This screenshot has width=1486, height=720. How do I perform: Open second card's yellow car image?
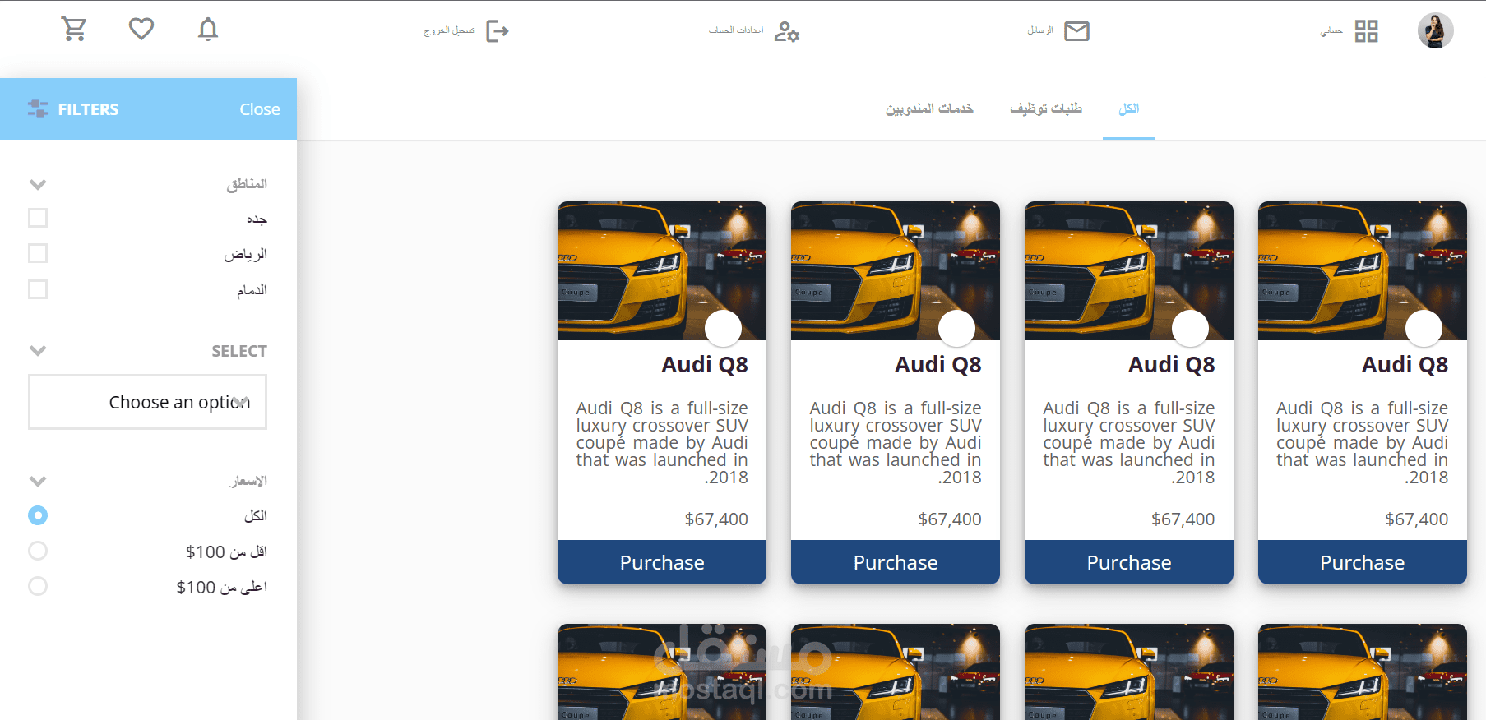coord(896,270)
